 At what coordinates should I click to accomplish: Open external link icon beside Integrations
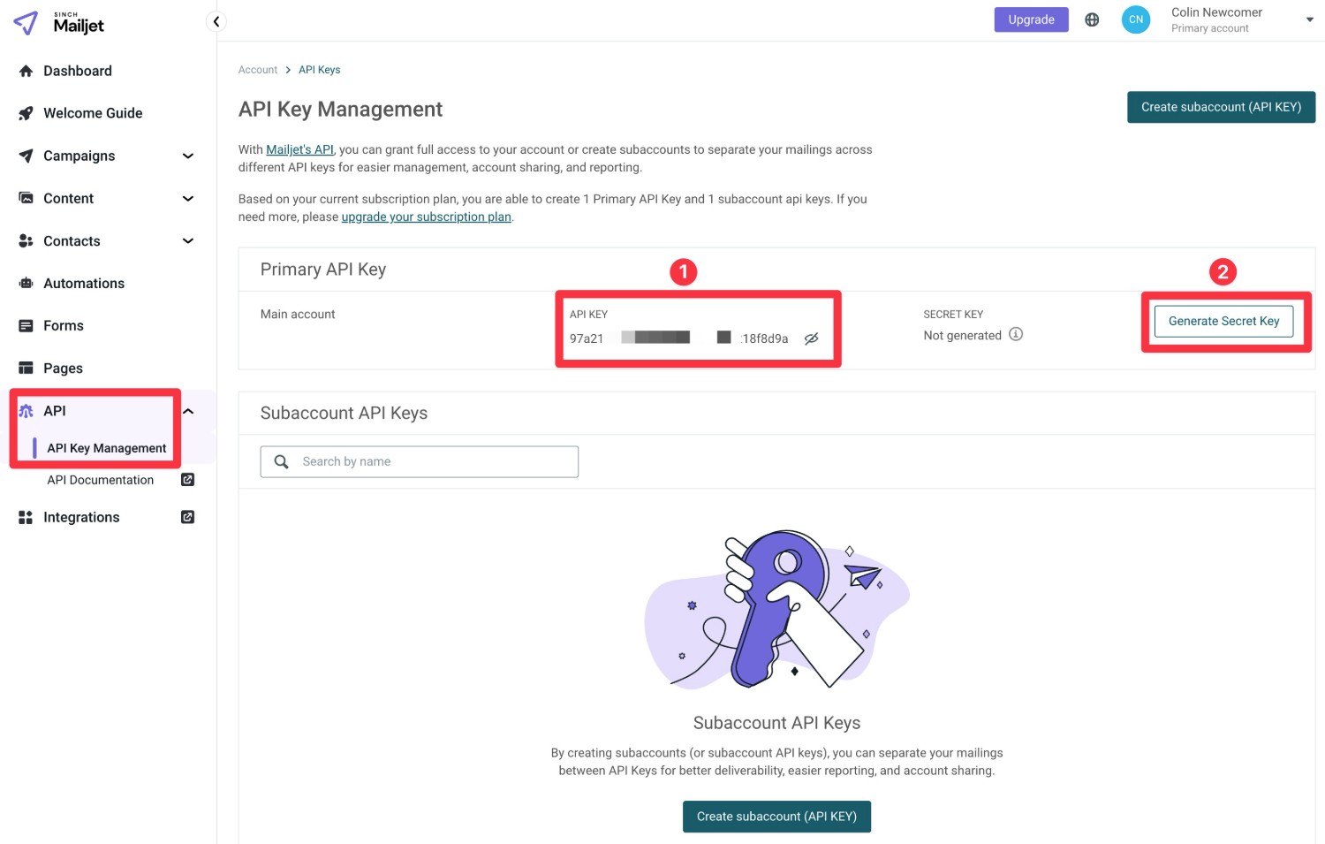click(187, 517)
